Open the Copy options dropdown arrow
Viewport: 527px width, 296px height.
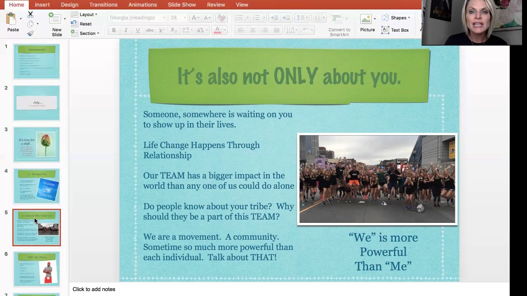point(37,24)
